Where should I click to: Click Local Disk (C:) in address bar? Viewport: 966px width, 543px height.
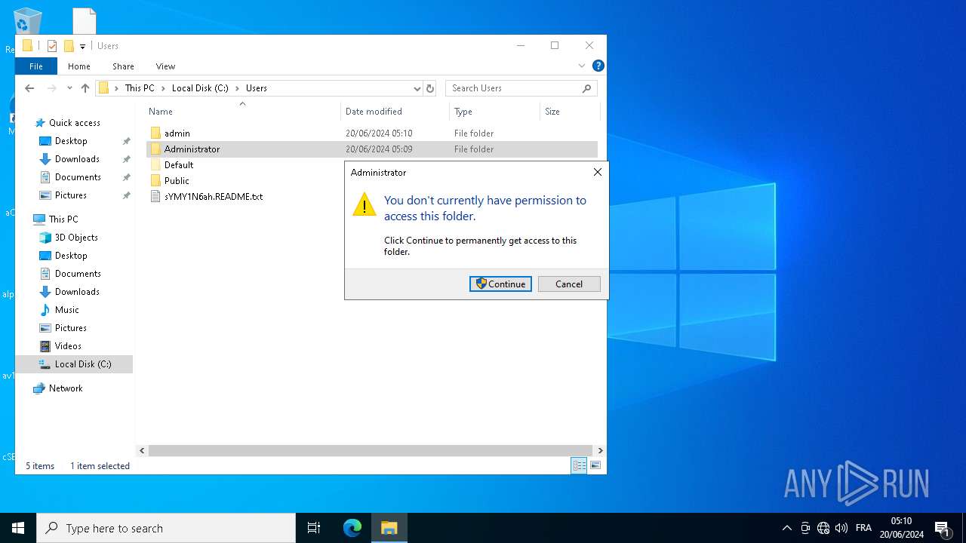click(x=200, y=88)
